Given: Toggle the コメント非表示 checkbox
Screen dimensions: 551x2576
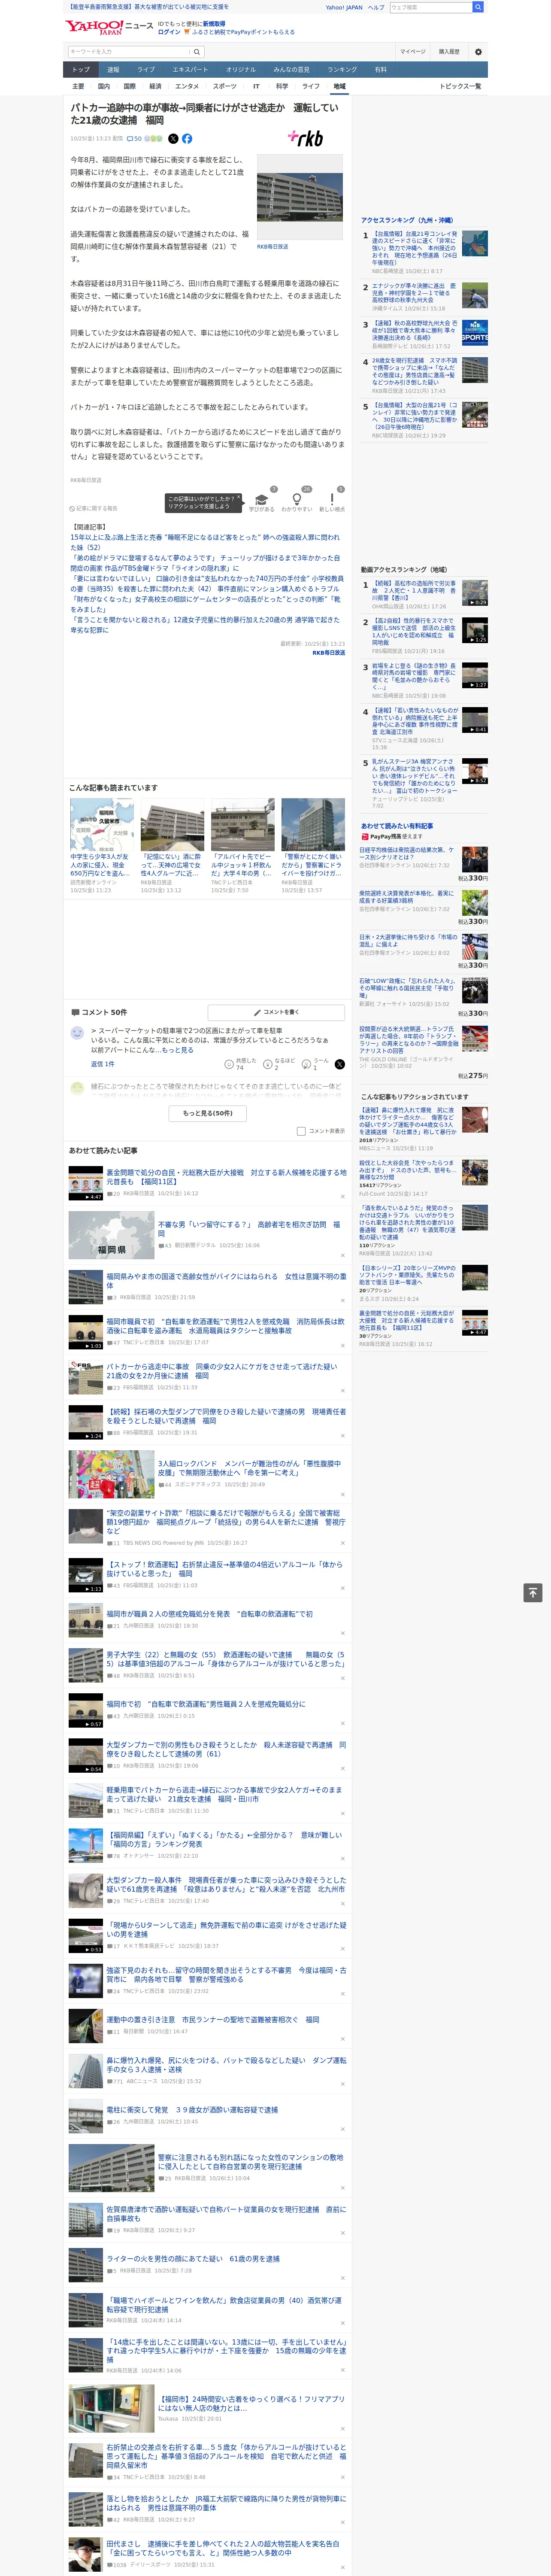Looking at the screenshot, I should [301, 1131].
